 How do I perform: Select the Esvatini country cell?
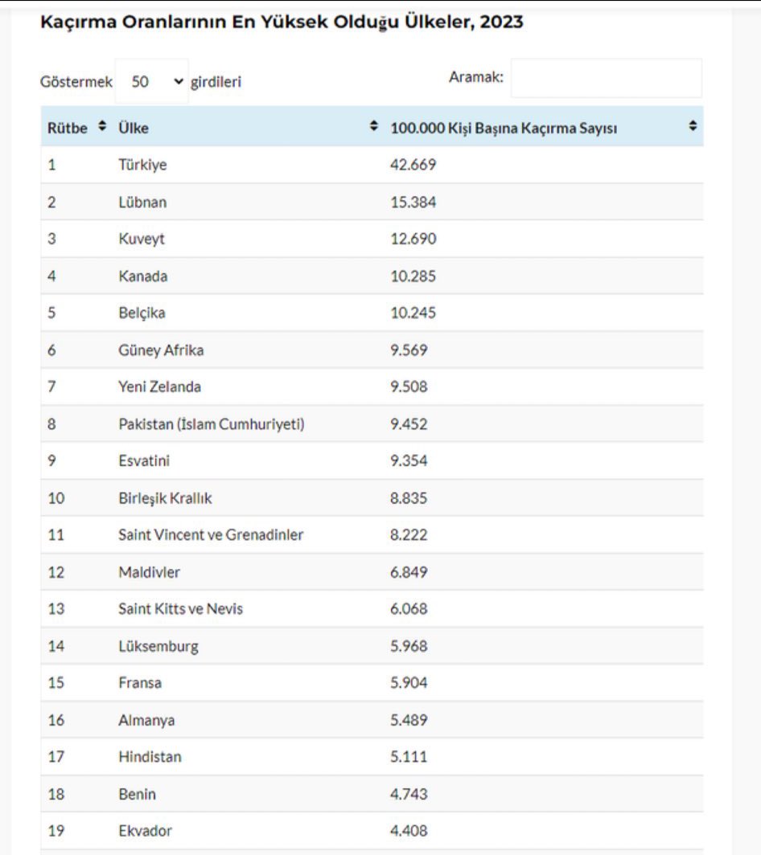(x=144, y=460)
